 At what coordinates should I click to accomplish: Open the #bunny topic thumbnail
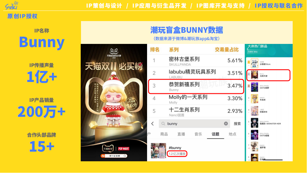158,150
